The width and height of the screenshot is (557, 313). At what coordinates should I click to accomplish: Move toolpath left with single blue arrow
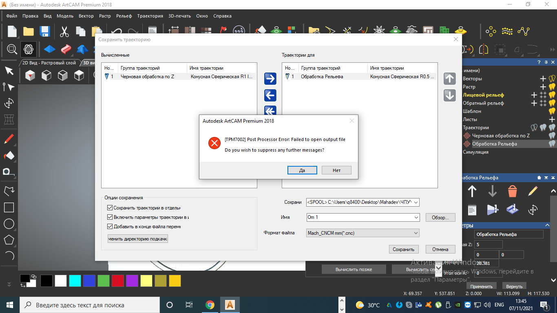click(270, 95)
